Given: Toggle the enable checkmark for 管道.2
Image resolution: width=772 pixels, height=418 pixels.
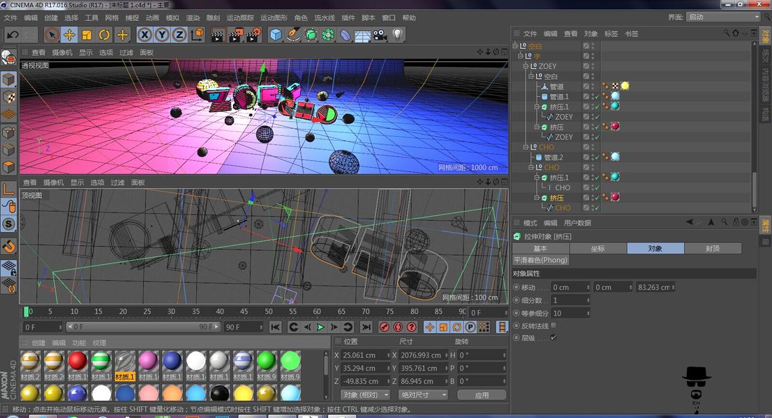Looking at the screenshot, I should [x=596, y=157].
